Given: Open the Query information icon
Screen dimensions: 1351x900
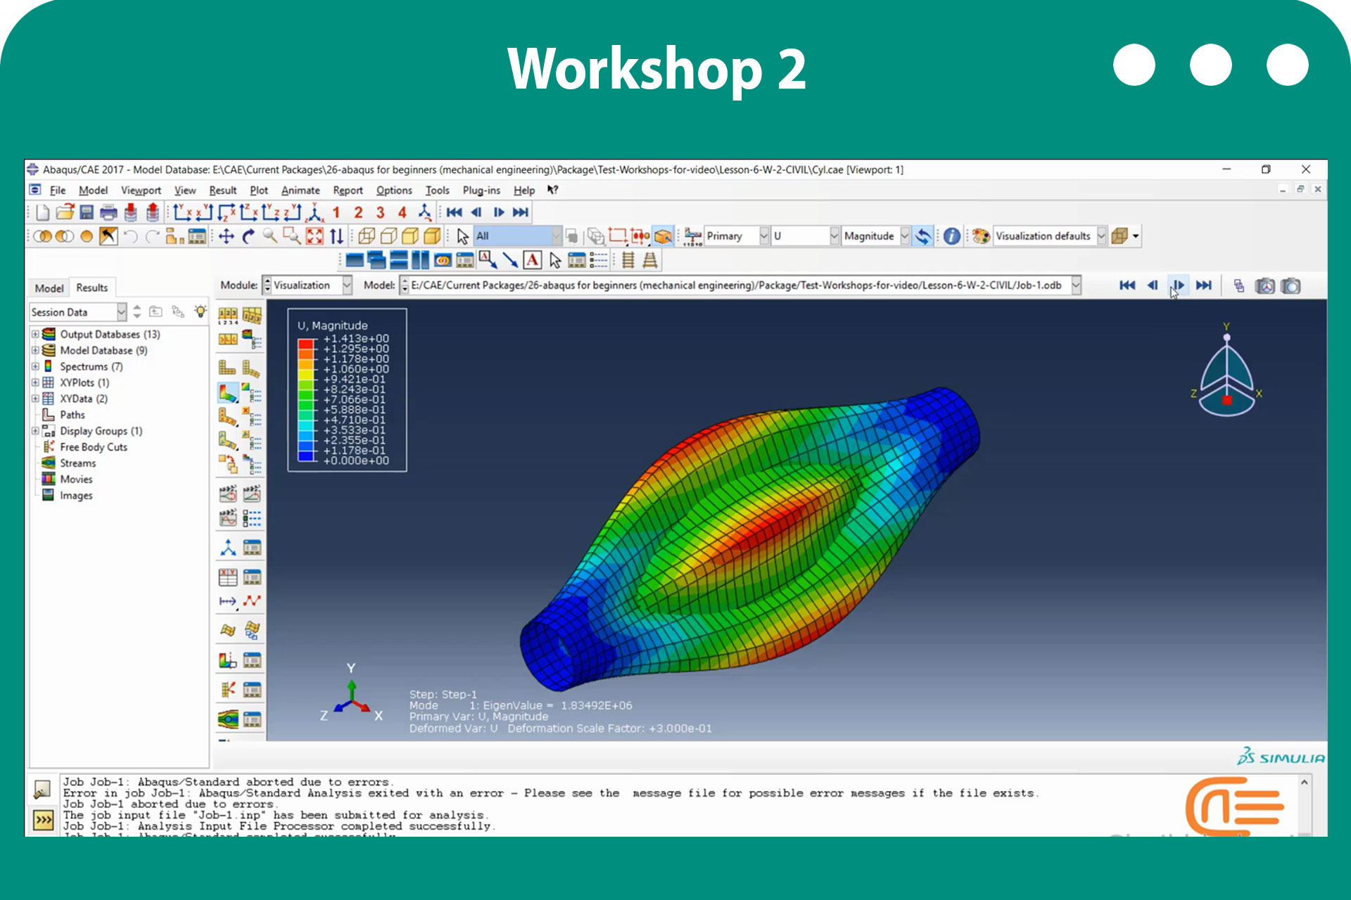Looking at the screenshot, I should click(951, 236).
